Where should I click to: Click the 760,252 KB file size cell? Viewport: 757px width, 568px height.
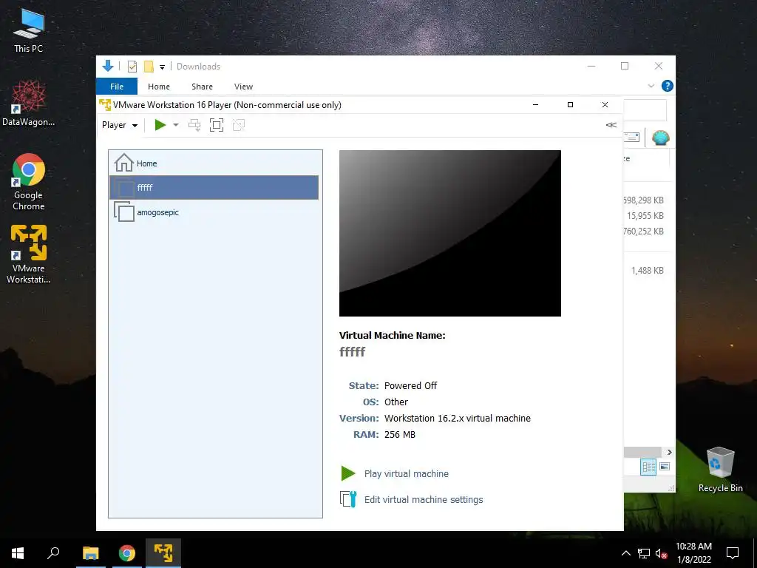coord(644,231)
